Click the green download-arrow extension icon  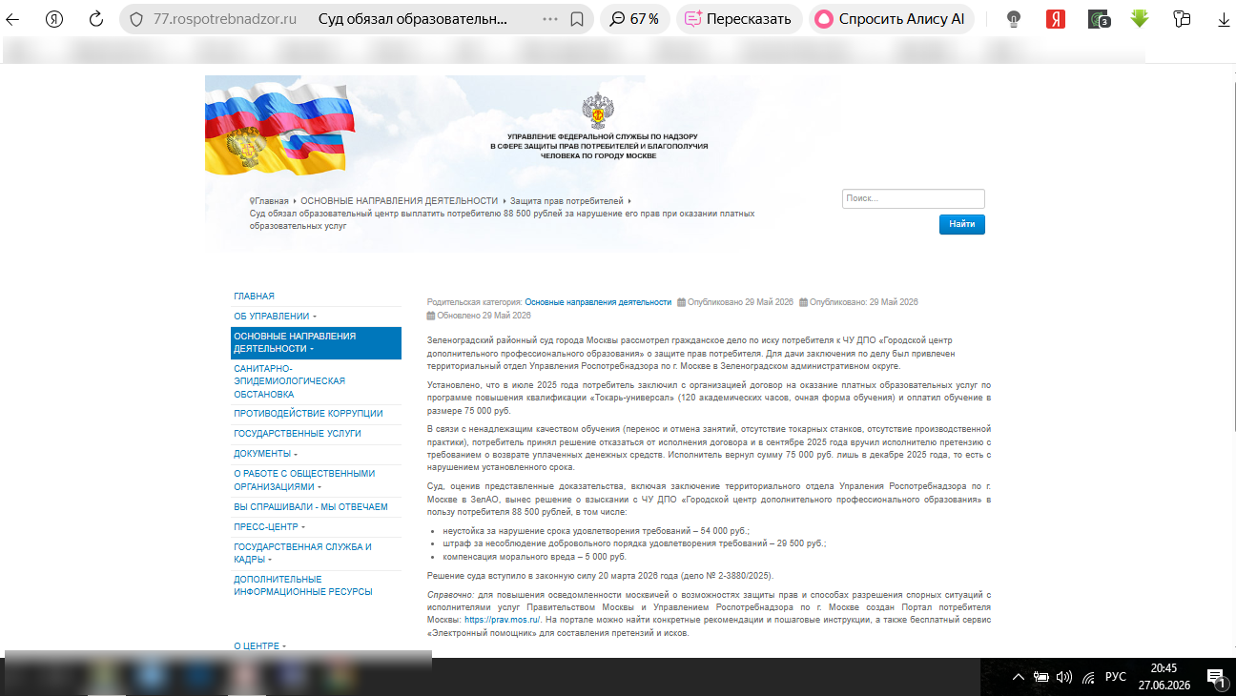pyautogui.click(x=1140, y=18)
